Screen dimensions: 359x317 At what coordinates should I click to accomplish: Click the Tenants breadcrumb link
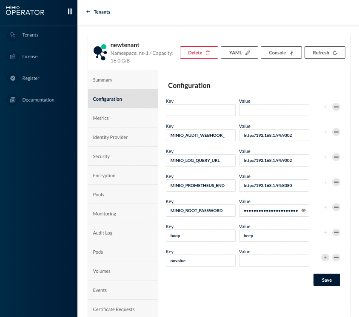pos(102,12)
